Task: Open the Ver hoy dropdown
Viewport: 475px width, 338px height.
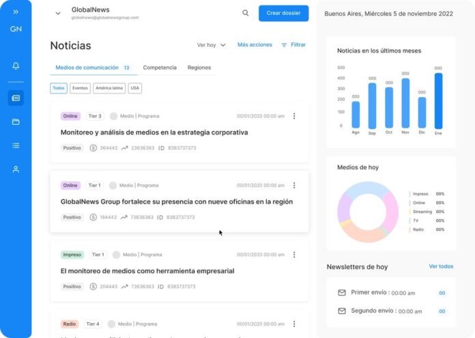Action: pos(211,45)
